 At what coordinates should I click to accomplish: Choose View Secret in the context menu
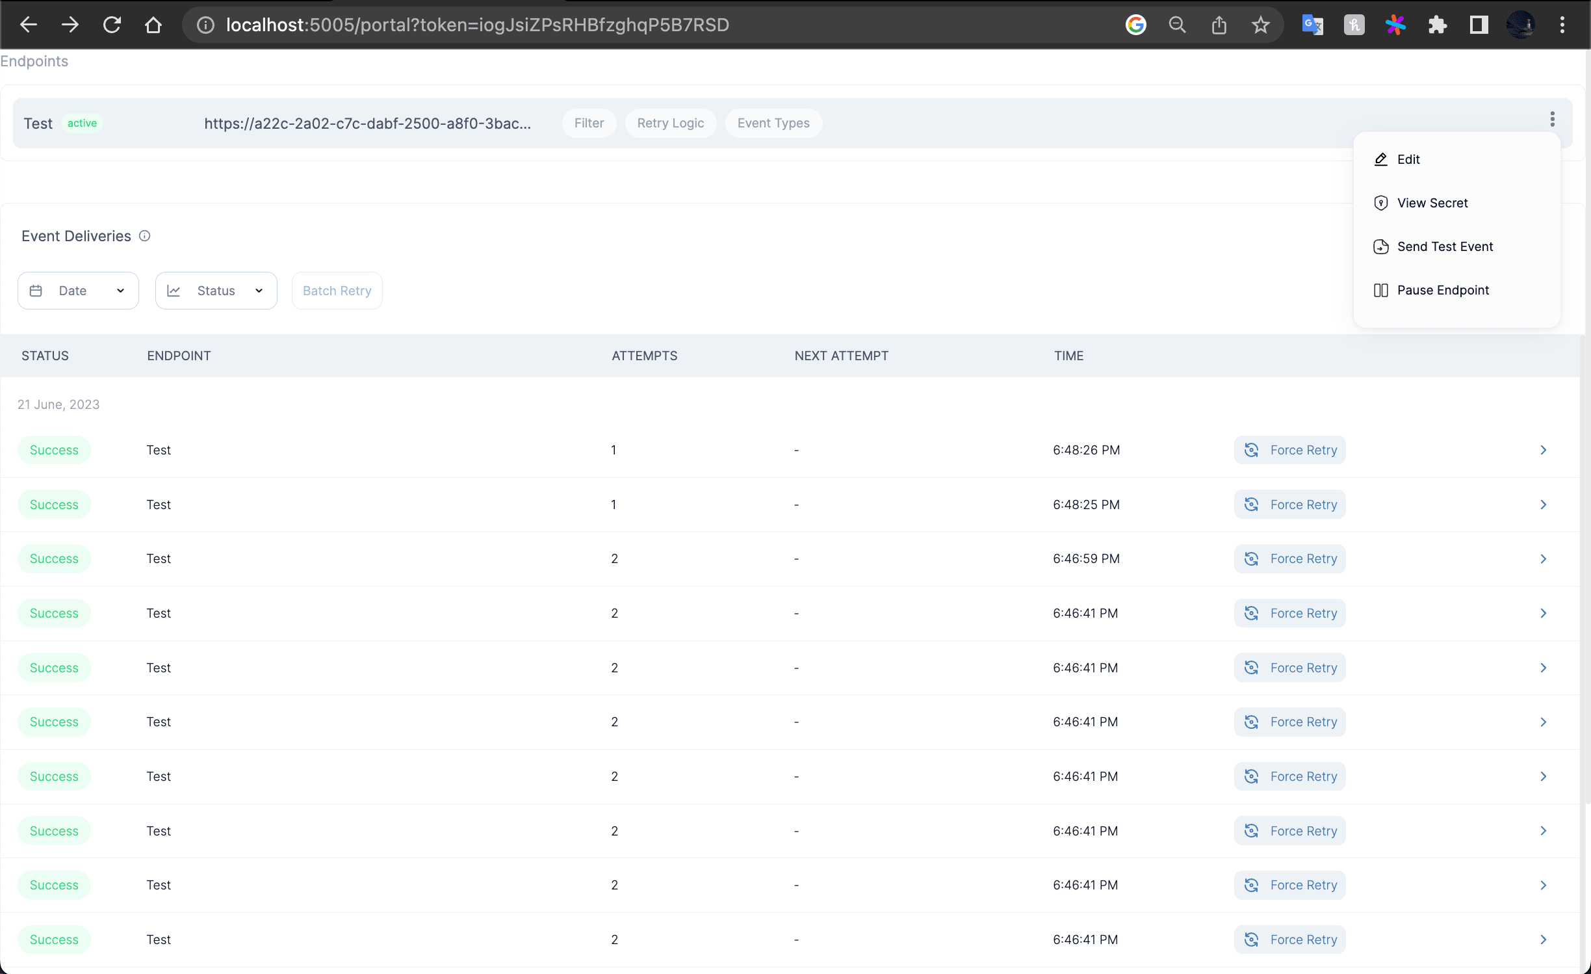[x=1432, y=202]
